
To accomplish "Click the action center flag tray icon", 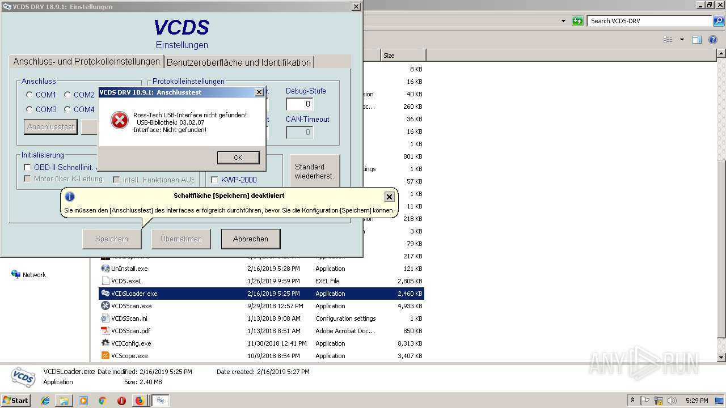I will click(x=646, y=401).
